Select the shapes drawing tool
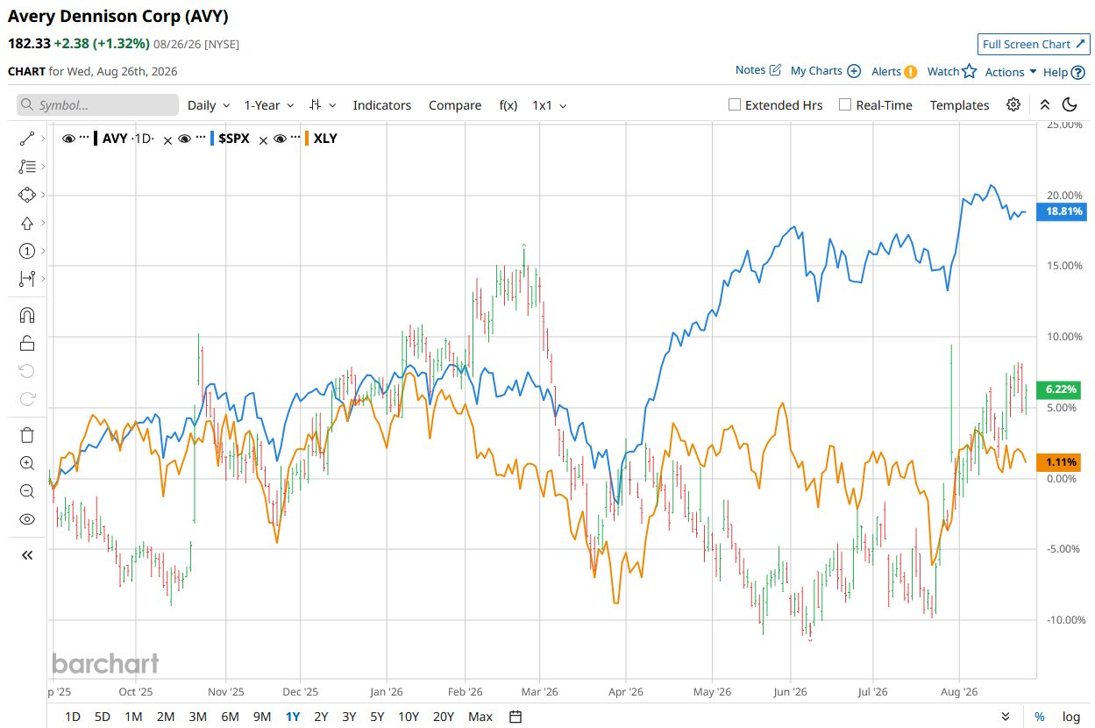Image resolution: width=1095 pixels, height=728 pixels. coord(26,195)
